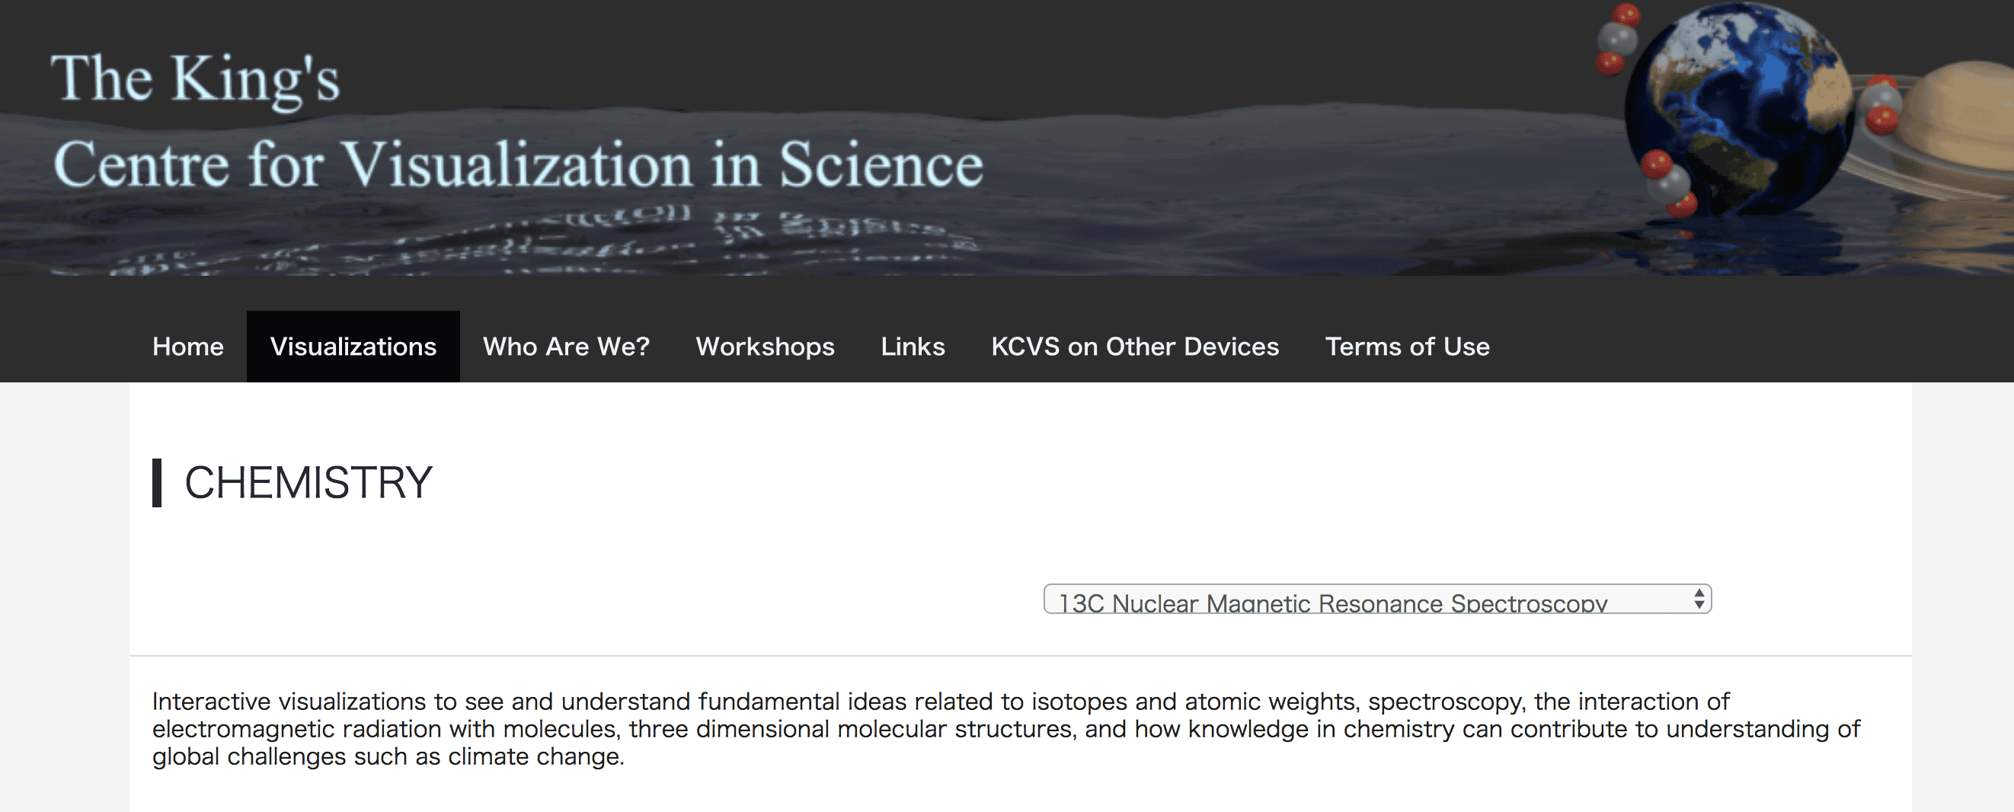View the Terms of Use page
This screenshot has width=2014, height=812.
tap(1406, 347)
